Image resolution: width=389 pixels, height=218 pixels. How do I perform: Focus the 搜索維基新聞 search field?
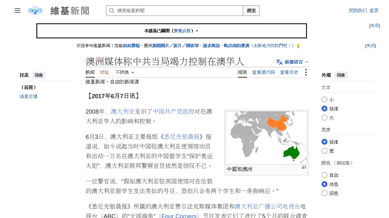coord(174,11)
